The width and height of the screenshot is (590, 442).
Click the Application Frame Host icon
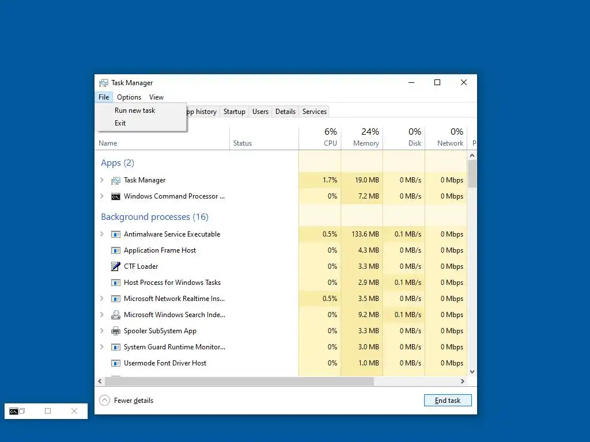pos(115,250)
